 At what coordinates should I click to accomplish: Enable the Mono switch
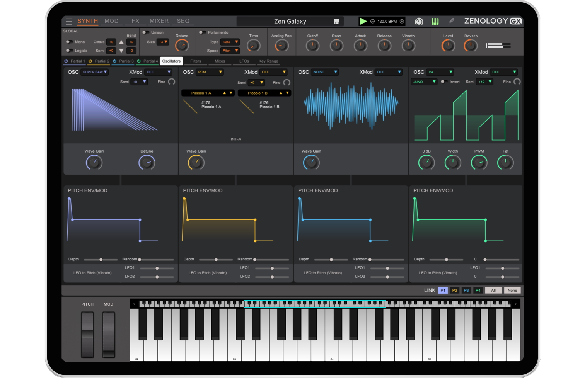point(69,42)
